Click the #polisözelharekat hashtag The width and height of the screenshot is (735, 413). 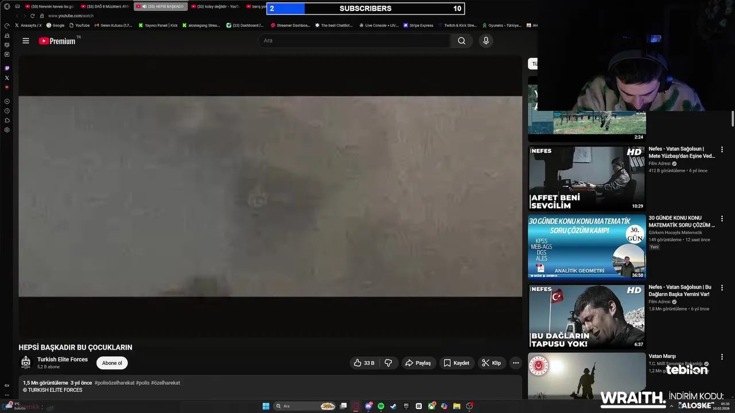(114, 383)
